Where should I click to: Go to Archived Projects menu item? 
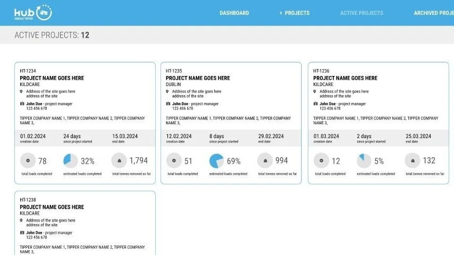[434, 13]
